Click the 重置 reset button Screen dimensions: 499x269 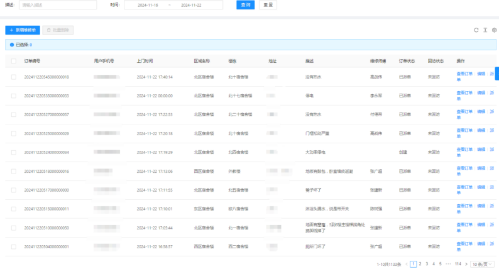pyautogui.click(x=267, y=5)
